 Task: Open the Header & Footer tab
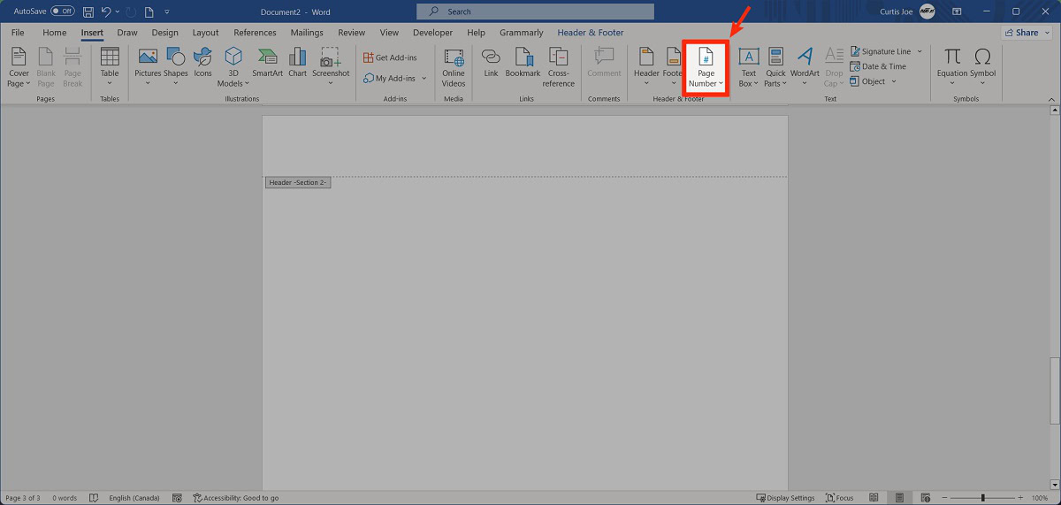(590, 33)
